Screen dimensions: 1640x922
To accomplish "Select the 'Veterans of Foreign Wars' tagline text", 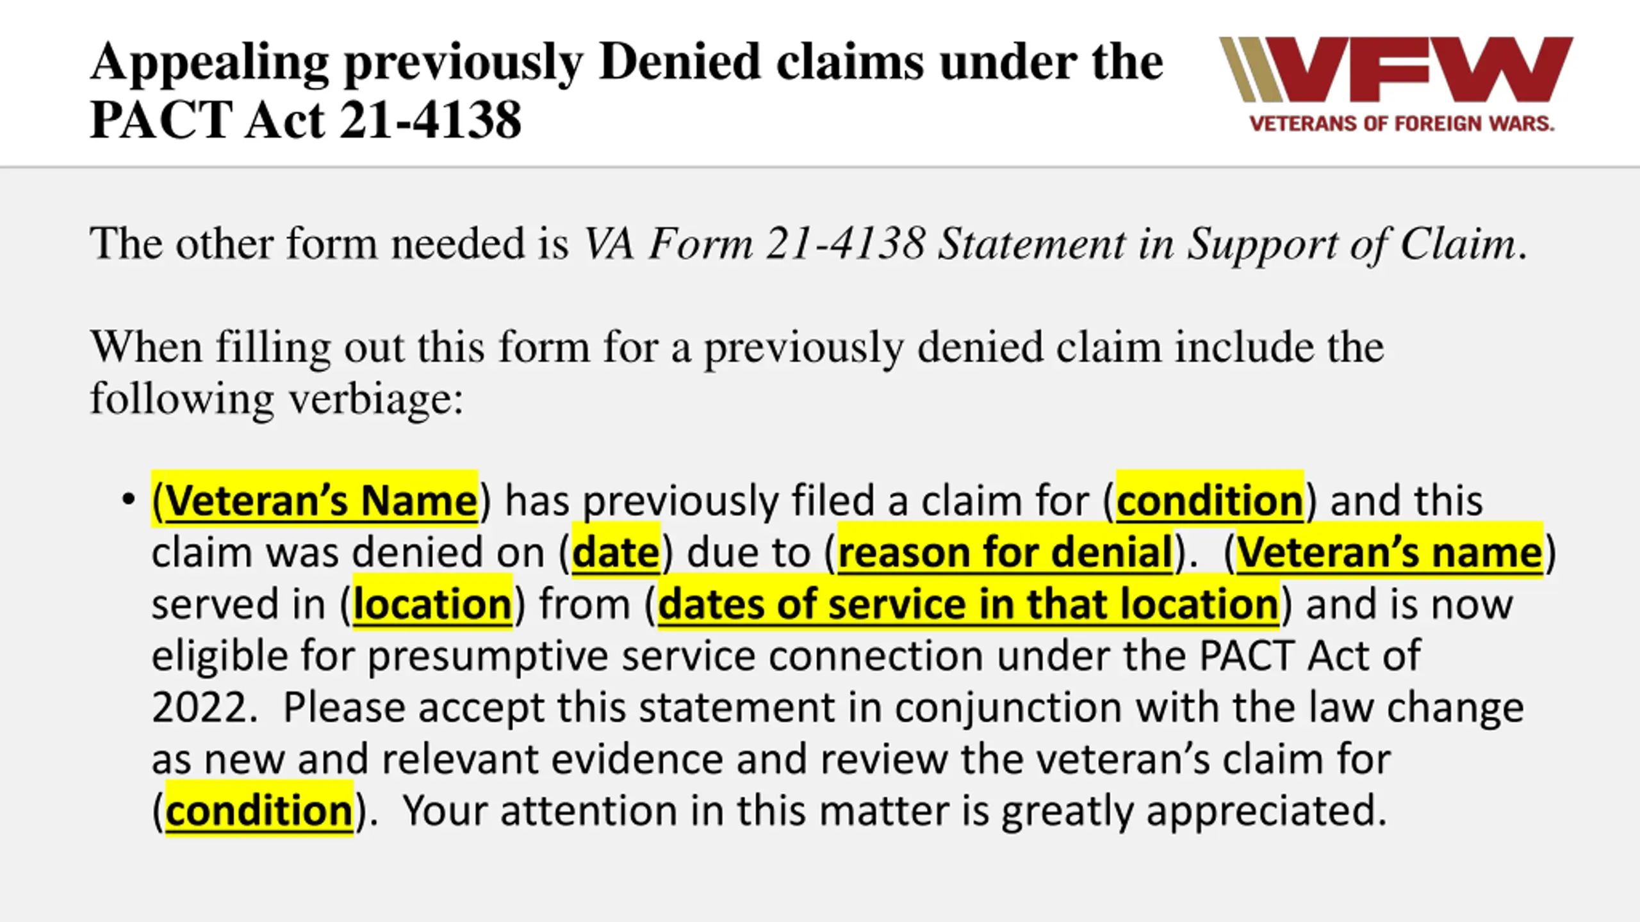I will coord(1402,124).
